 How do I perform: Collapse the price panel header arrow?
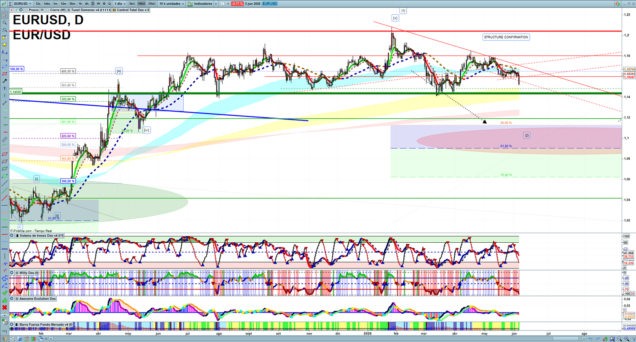pyautogui.click(x=4, y=10)
